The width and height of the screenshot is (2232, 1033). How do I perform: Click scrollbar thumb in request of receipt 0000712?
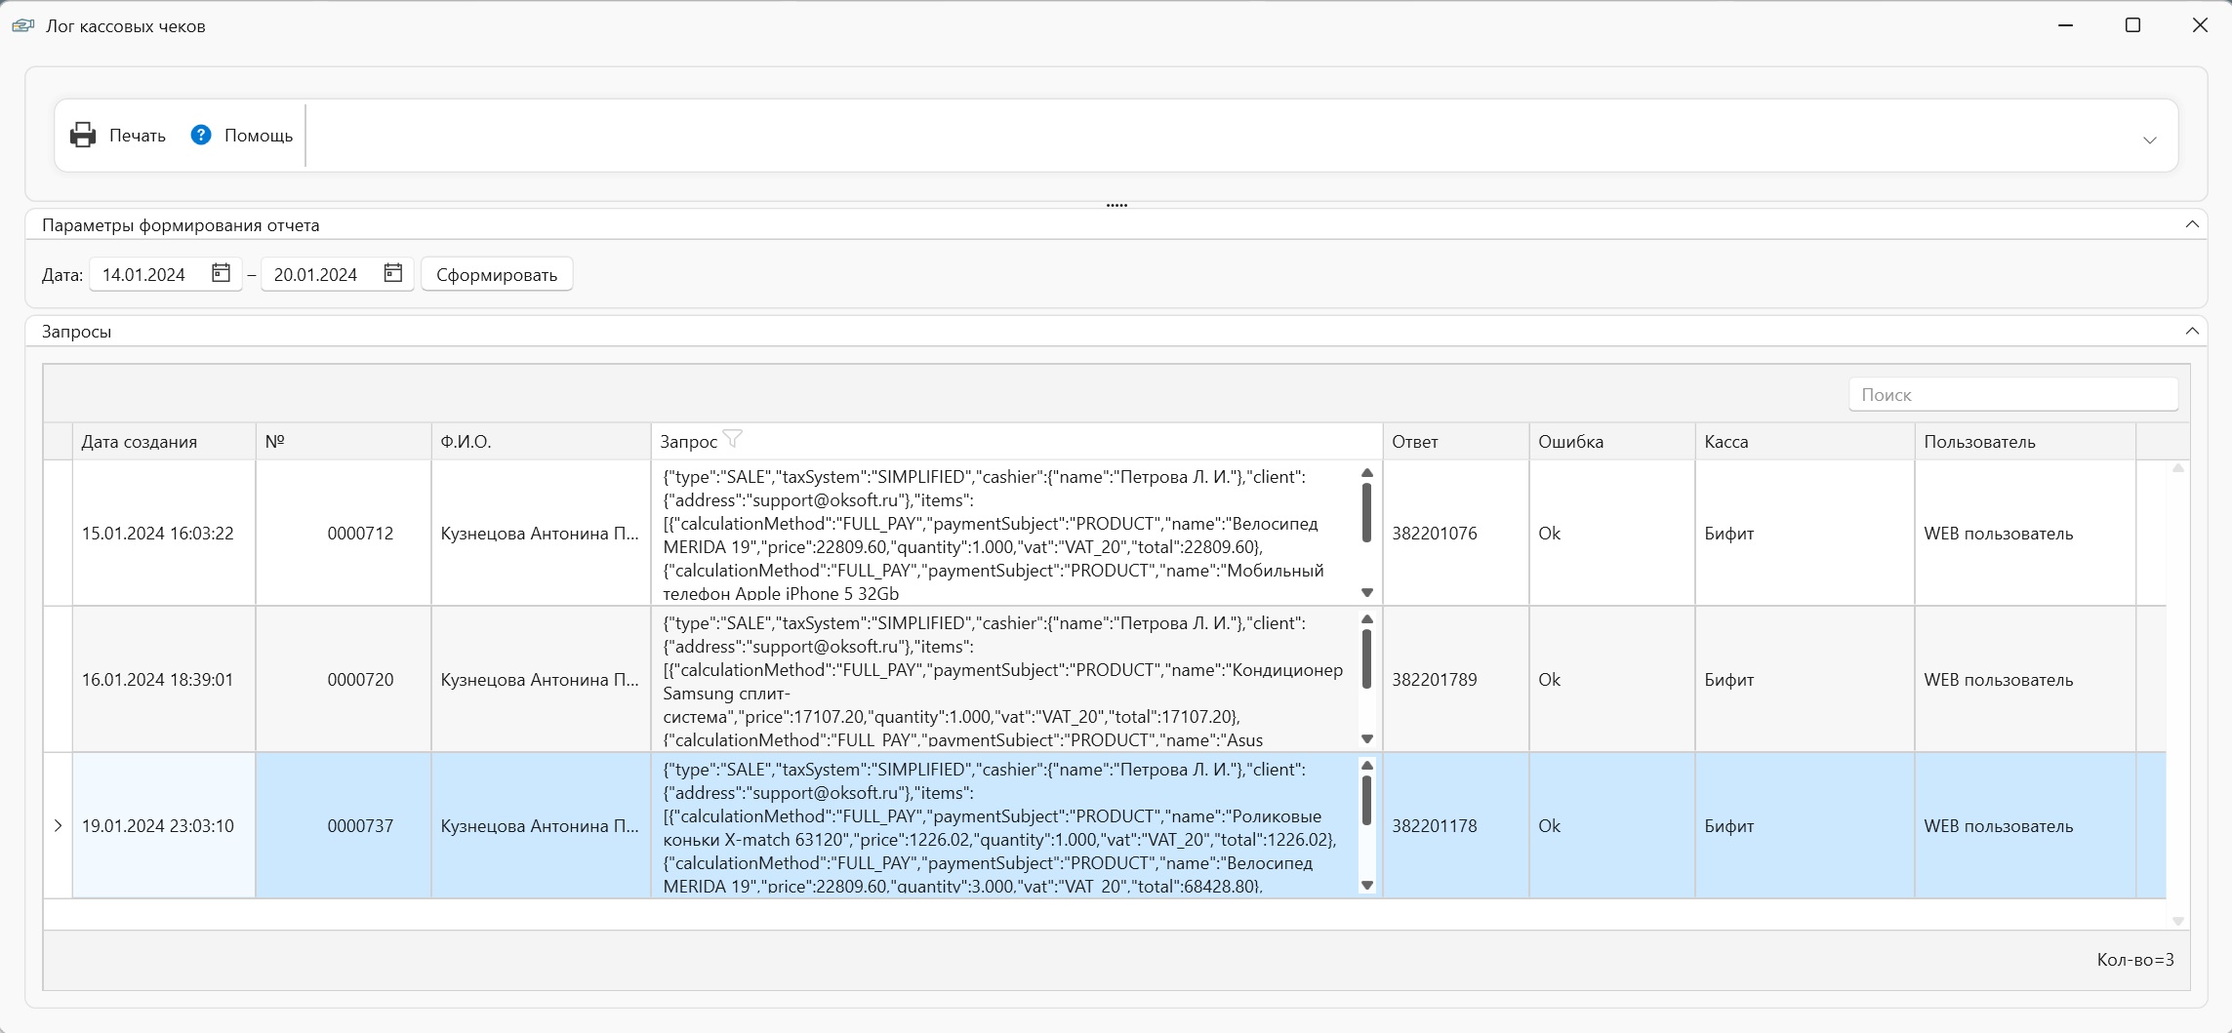coord(1366,513)
